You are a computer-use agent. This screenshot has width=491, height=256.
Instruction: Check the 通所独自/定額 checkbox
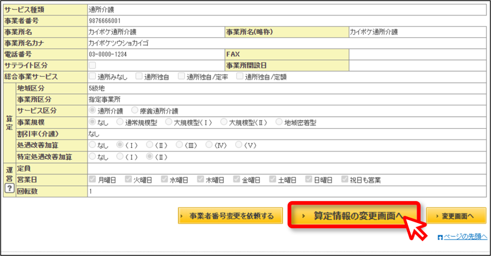pyautogui.click(x=240, y=76)
